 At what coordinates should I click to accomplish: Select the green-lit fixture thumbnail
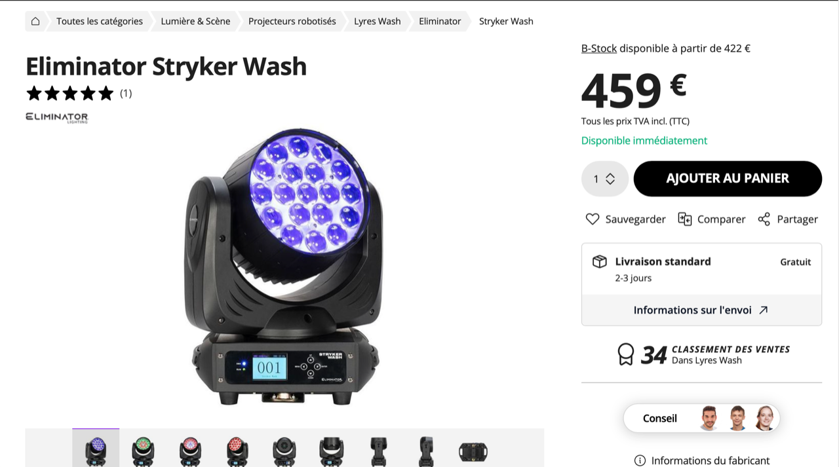tap(143, 450)
